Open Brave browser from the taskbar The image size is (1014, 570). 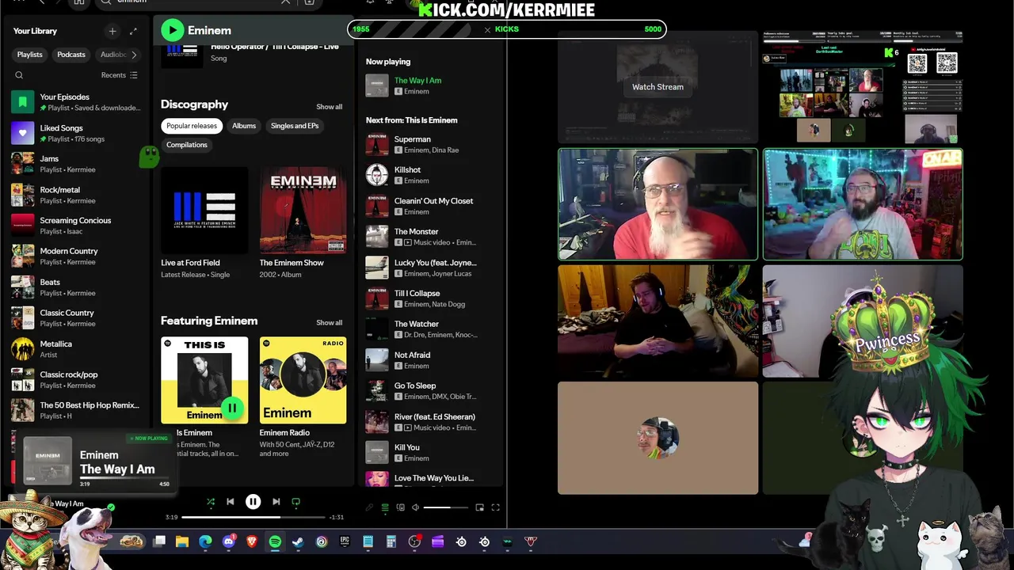pos(252,541)
